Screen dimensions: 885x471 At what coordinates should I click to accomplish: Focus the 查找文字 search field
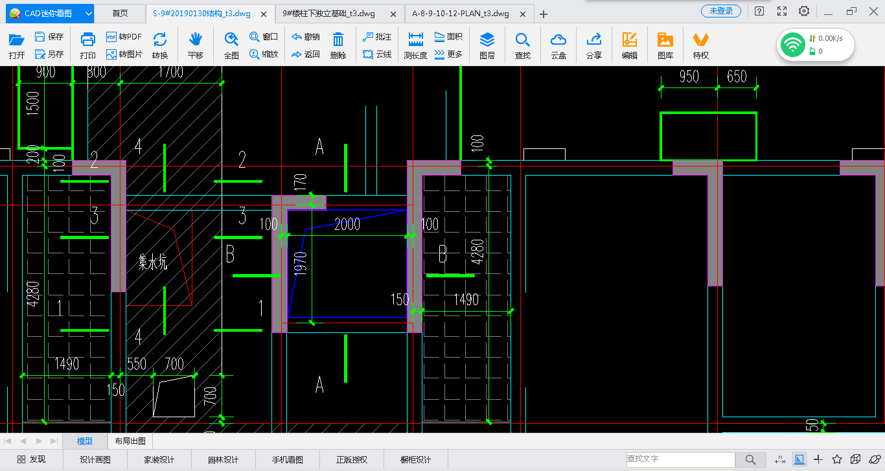[680, 459]
